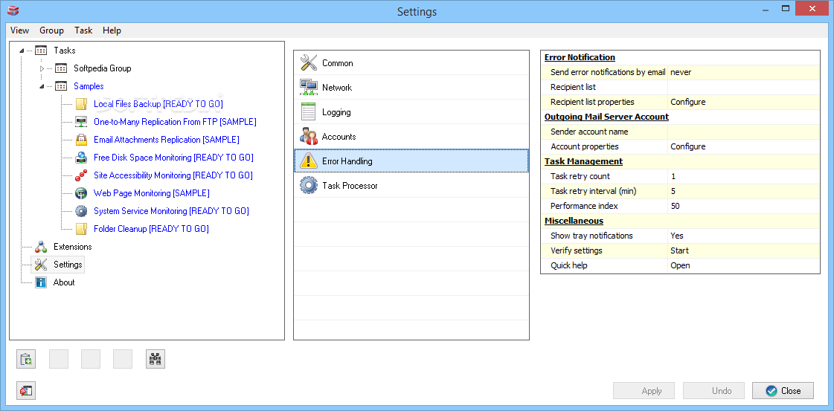Select Folder Cleanup [READY TO GO]
Viewport: 834px width, 411px height.
pyautogui.click(x=151, y=229)
